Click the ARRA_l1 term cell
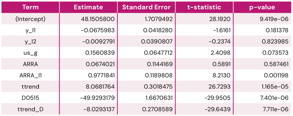The height and width of the screenshot is (116, 293). 30,75
